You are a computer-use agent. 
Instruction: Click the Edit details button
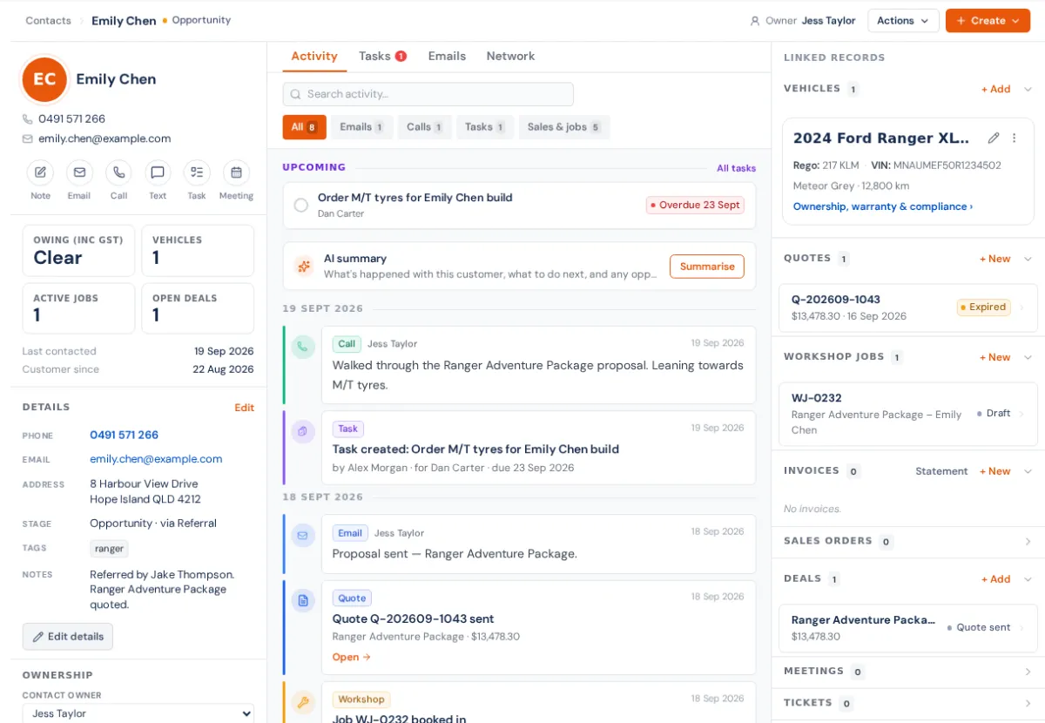tap(68, 637)
